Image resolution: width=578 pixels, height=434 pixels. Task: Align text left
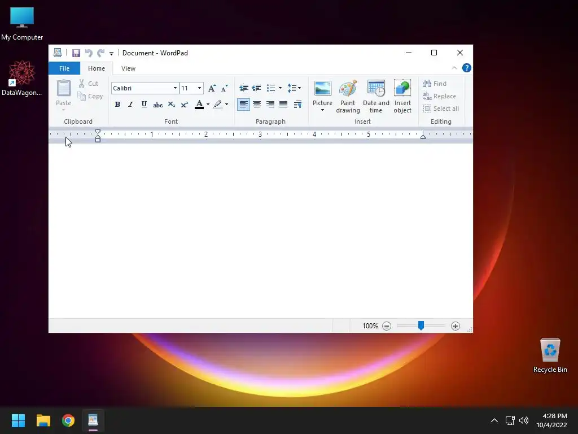click(243, 105)
